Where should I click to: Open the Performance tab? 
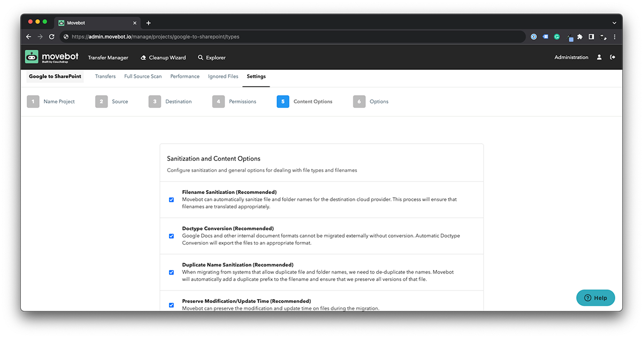click(185, 76)
